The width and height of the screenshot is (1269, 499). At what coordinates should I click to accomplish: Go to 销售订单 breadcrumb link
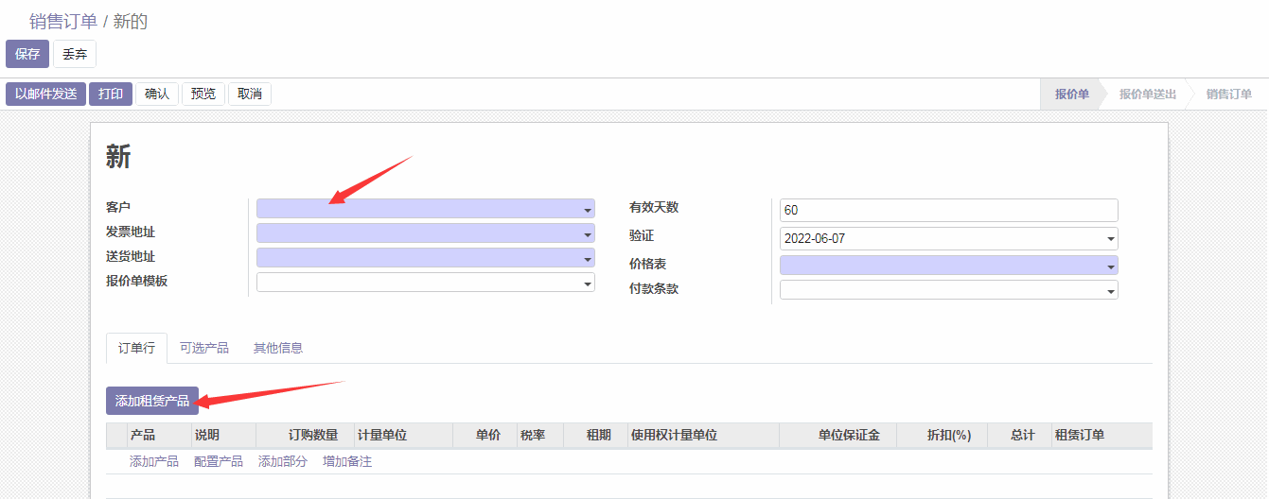pyautogui.click(x=63, y=21)
